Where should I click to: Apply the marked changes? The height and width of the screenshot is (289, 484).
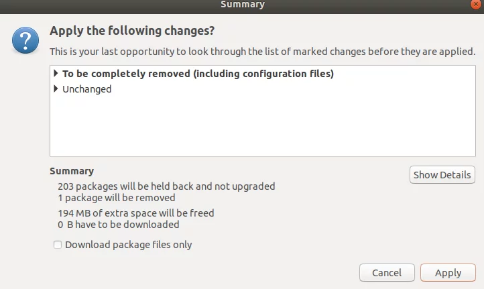point(448,273)
